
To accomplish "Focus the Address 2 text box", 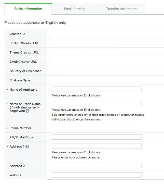I will [x=97, y=166].
